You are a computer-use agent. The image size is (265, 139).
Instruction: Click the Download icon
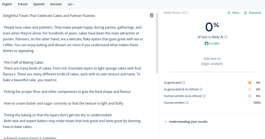pyautogui.click(x=246, y=13)
